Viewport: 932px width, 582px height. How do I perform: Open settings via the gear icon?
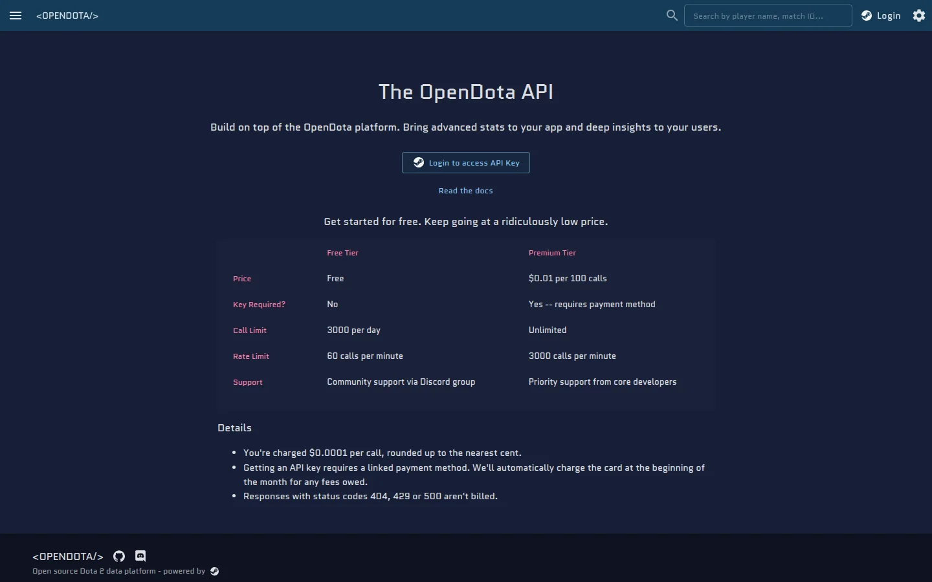coord(919,16)
